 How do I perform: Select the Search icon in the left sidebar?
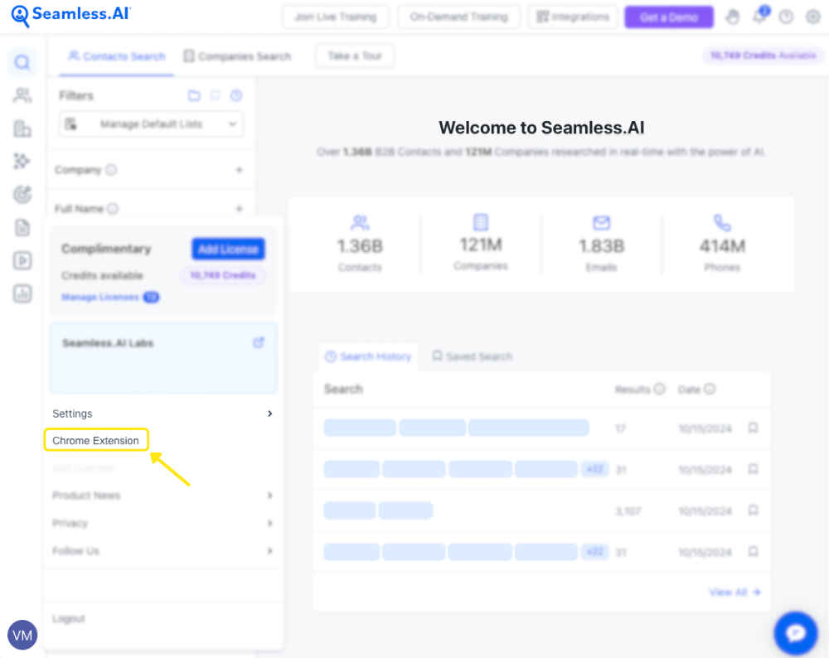coord(22,61)
